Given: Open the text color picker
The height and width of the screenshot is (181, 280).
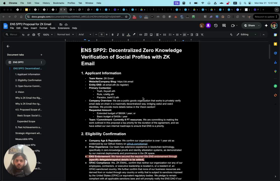Looking at the screenshot, I should click(128, 35).
